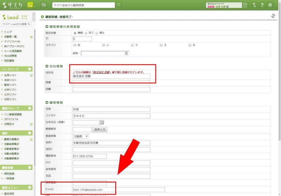Click the page vertical scrollbar
Image resolution: width=281 pixels, height=196 pixels.
coord(279,84)
